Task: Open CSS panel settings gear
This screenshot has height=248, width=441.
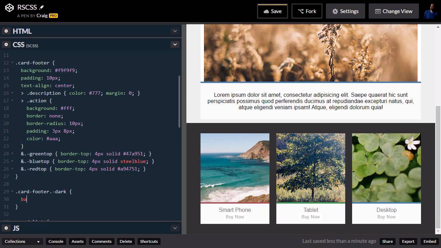Action: [x=6, y=44]
